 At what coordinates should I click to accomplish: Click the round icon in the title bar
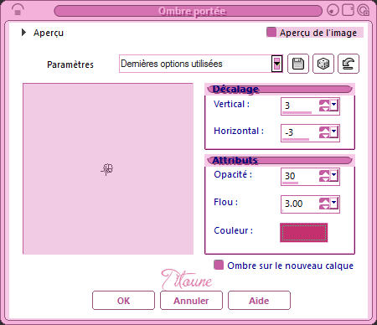pos(333,10)
